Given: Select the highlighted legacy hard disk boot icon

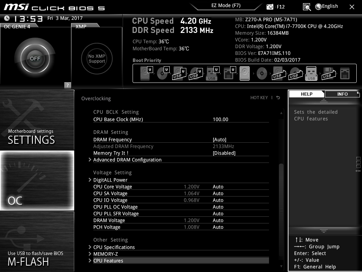Looking at the screenshot, I should (x=245, y=73).
